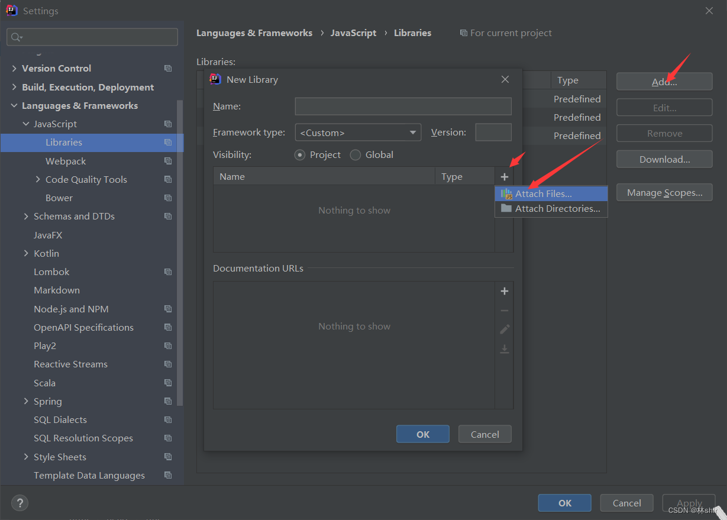Click the project-level icon beside JavaScript
The image size is (727, 520).
coord(168,124)
